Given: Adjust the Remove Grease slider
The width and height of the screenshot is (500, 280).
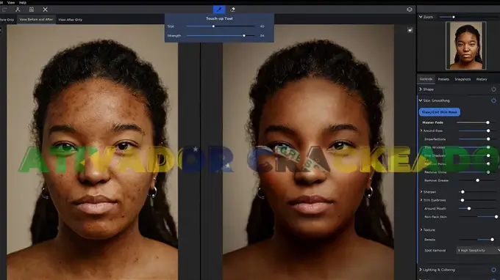Looking at the screenshot, I should click(x=477, y=180).
